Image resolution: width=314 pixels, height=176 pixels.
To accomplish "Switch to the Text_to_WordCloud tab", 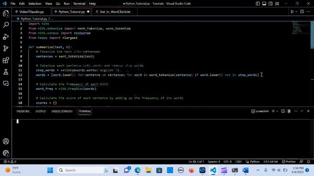I will (x=114, y=12).
